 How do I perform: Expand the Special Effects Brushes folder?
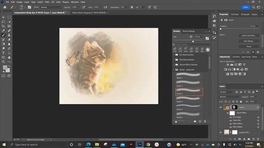[x=174, y=65]
